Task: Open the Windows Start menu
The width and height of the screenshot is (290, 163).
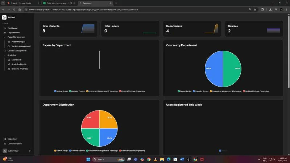Action: click(x=88, y=159)
